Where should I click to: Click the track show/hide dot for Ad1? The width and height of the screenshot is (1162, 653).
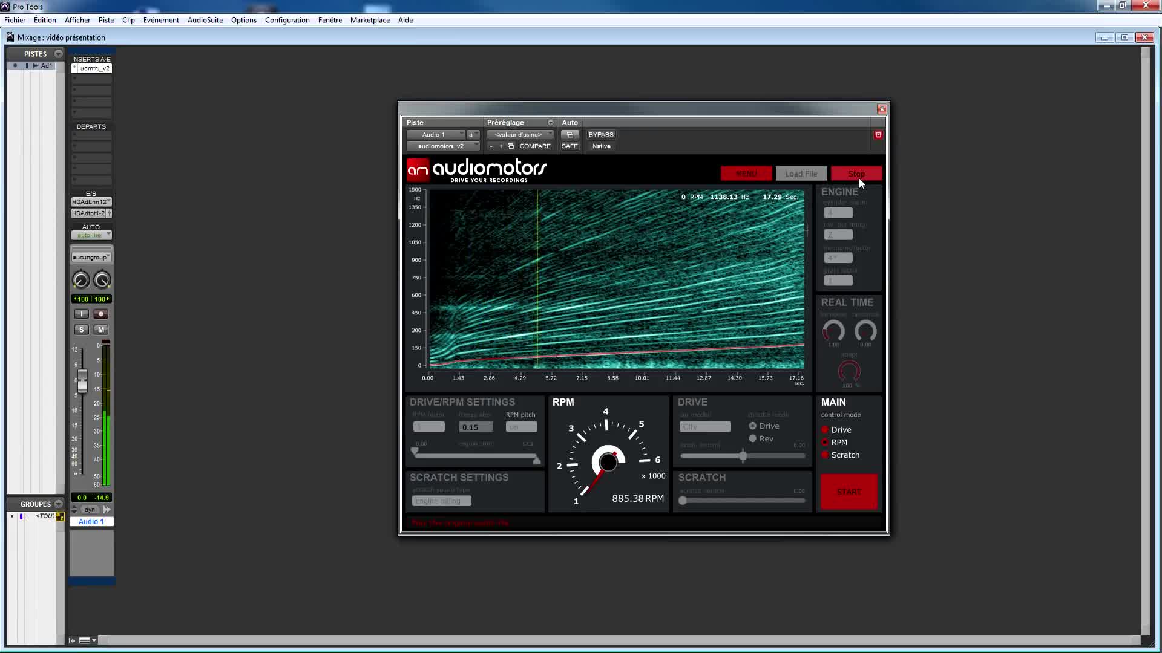pyautogui.click(x=15, y=66)
